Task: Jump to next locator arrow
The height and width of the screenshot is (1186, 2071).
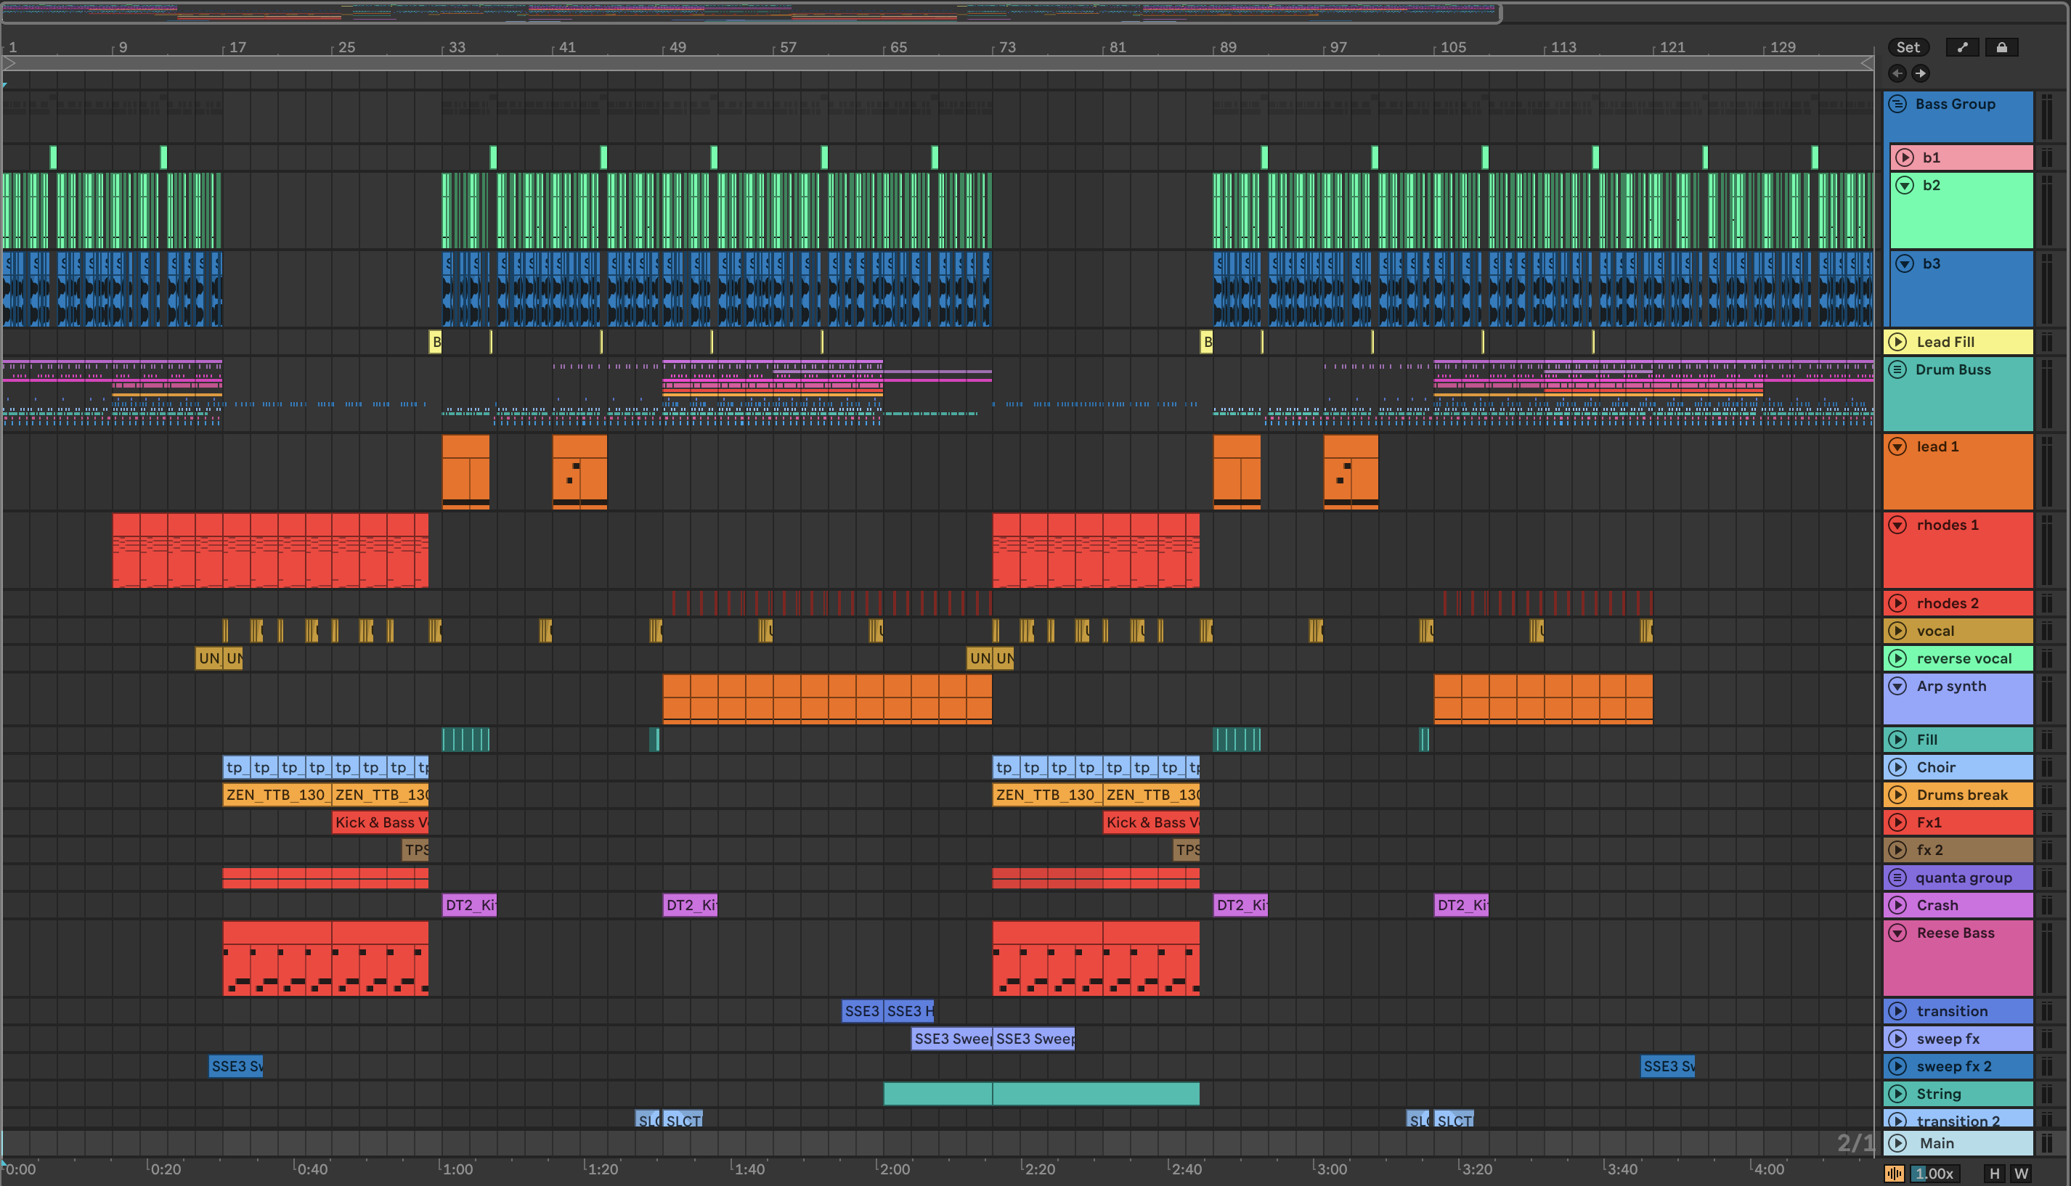Action: (1920, 73)
